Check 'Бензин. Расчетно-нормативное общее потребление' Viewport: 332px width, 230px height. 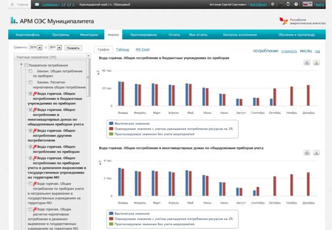31,82
